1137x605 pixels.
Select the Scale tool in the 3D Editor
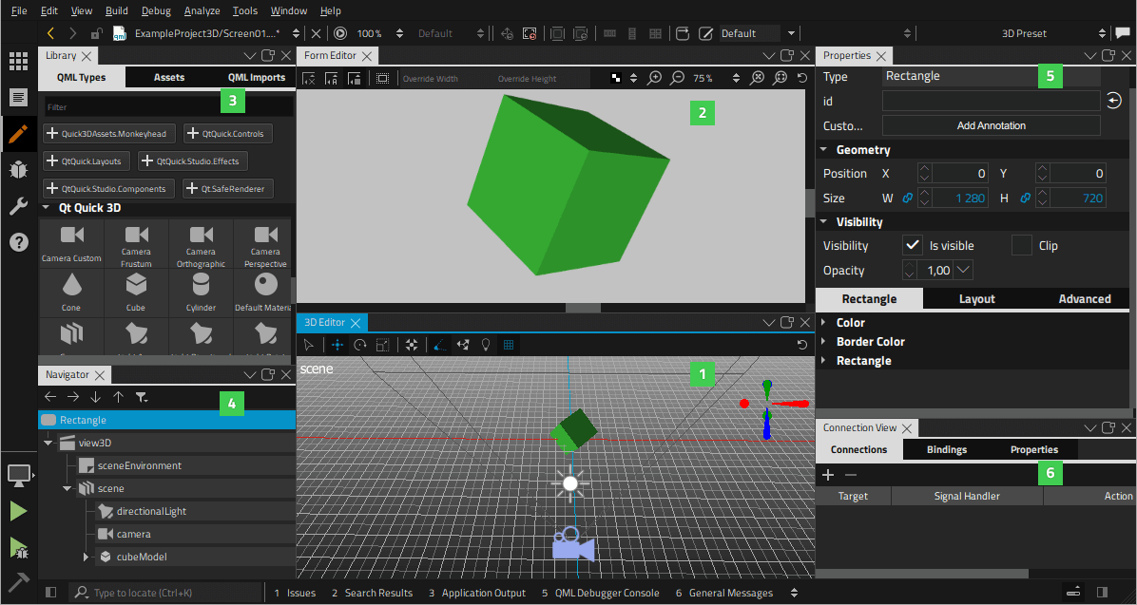pos(382,345)
